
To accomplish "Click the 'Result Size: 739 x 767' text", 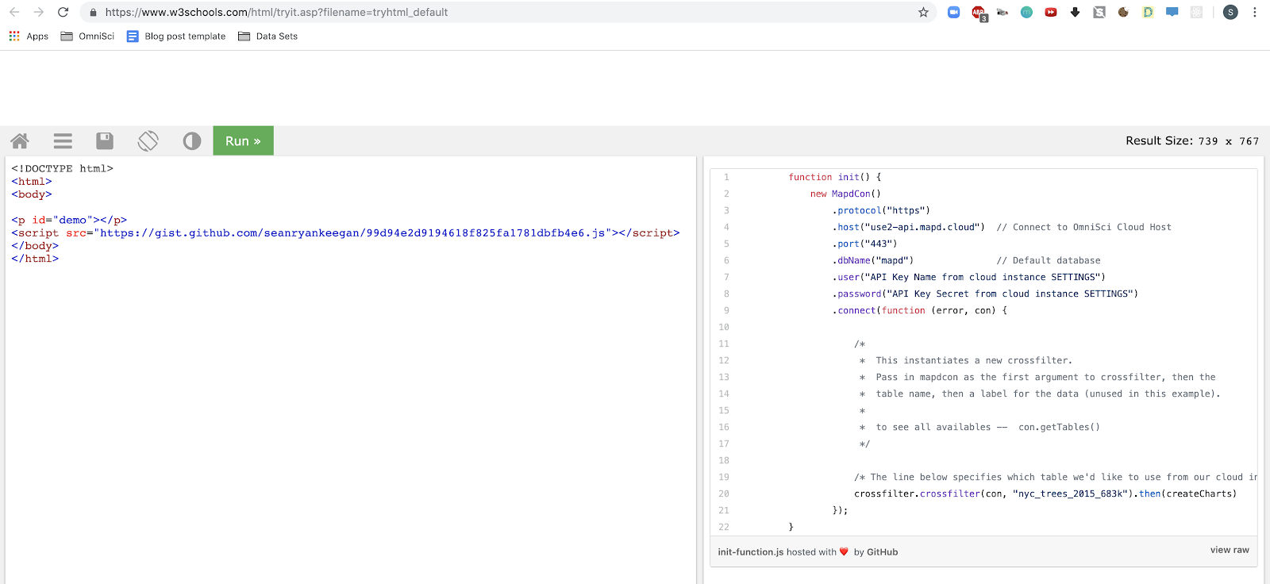I will (1192, 140).
